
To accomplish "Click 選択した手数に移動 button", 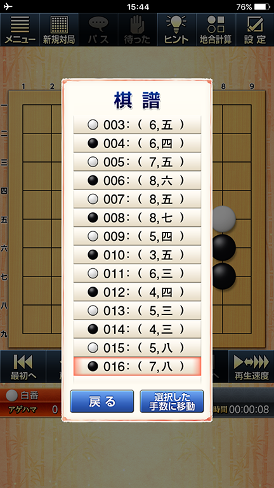I will (x=172, y=402).
